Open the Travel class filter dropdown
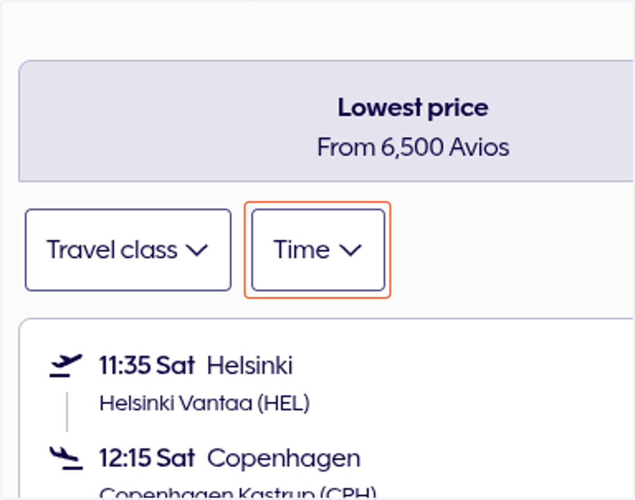635x500 pixels. 128,250
